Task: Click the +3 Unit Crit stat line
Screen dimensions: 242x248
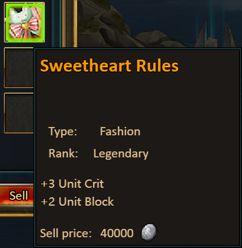Action: coord(72,184)
